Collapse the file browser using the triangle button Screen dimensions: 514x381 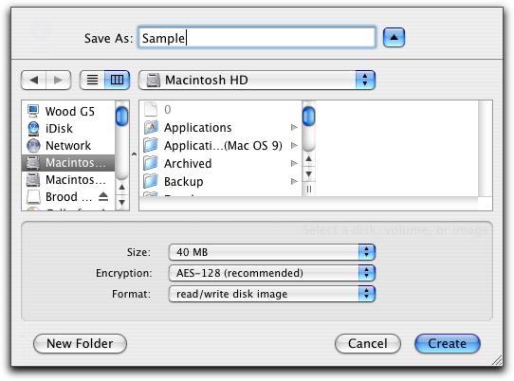click(394, 38)
